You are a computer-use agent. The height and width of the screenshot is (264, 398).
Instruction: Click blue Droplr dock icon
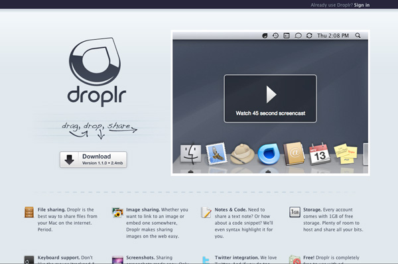click(269, 154)
